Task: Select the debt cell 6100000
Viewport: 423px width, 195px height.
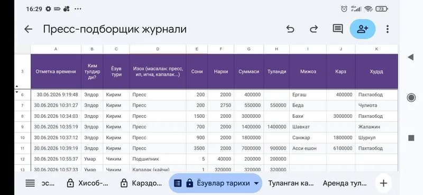Action: (341, 148)
